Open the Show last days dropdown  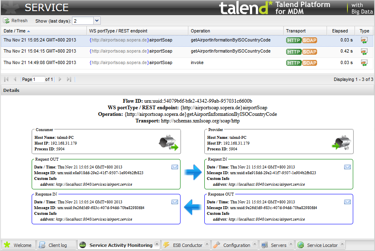[97, 21]
